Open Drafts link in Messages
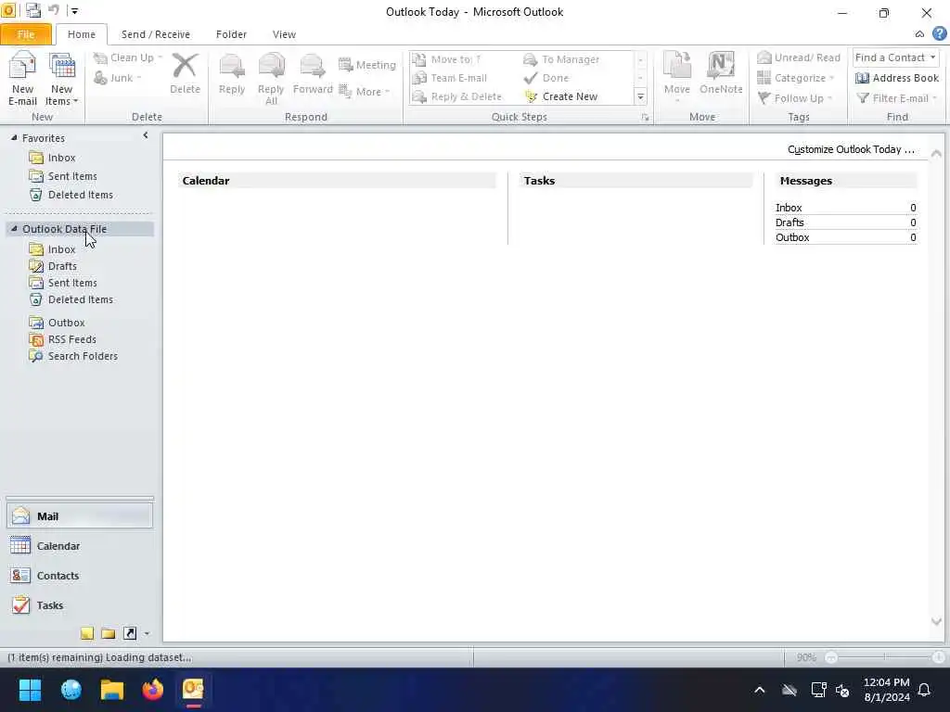This screenshot has width=950, height=712. pos(790,222)
